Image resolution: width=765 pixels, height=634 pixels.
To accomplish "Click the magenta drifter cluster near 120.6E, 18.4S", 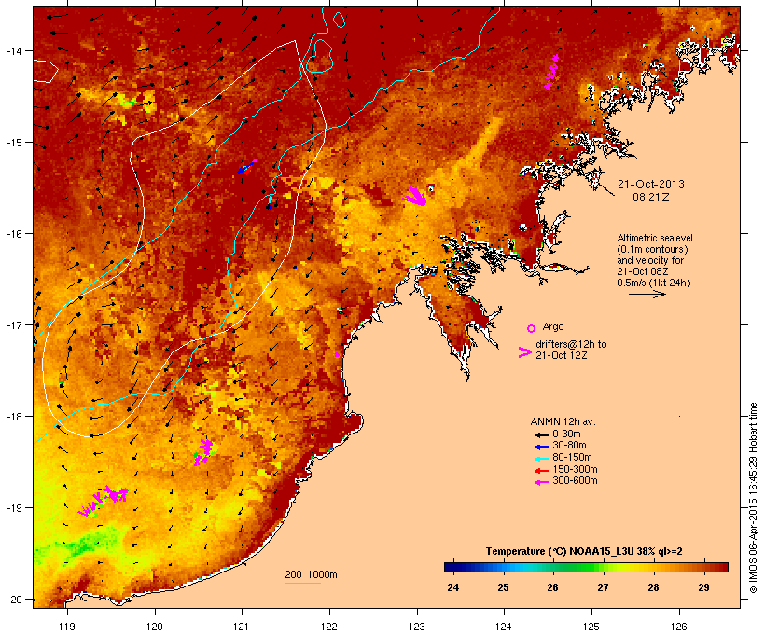I will click(203, 452).
